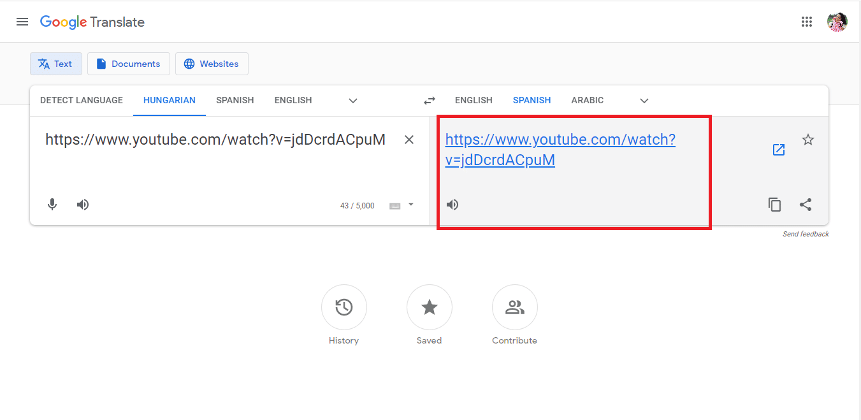Select English as source language
The height and width of the screenshot is (420, 861).
click(x=293, y=100)
